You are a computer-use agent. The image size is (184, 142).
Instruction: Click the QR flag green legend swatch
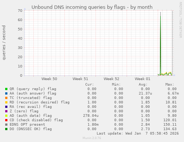6,89
